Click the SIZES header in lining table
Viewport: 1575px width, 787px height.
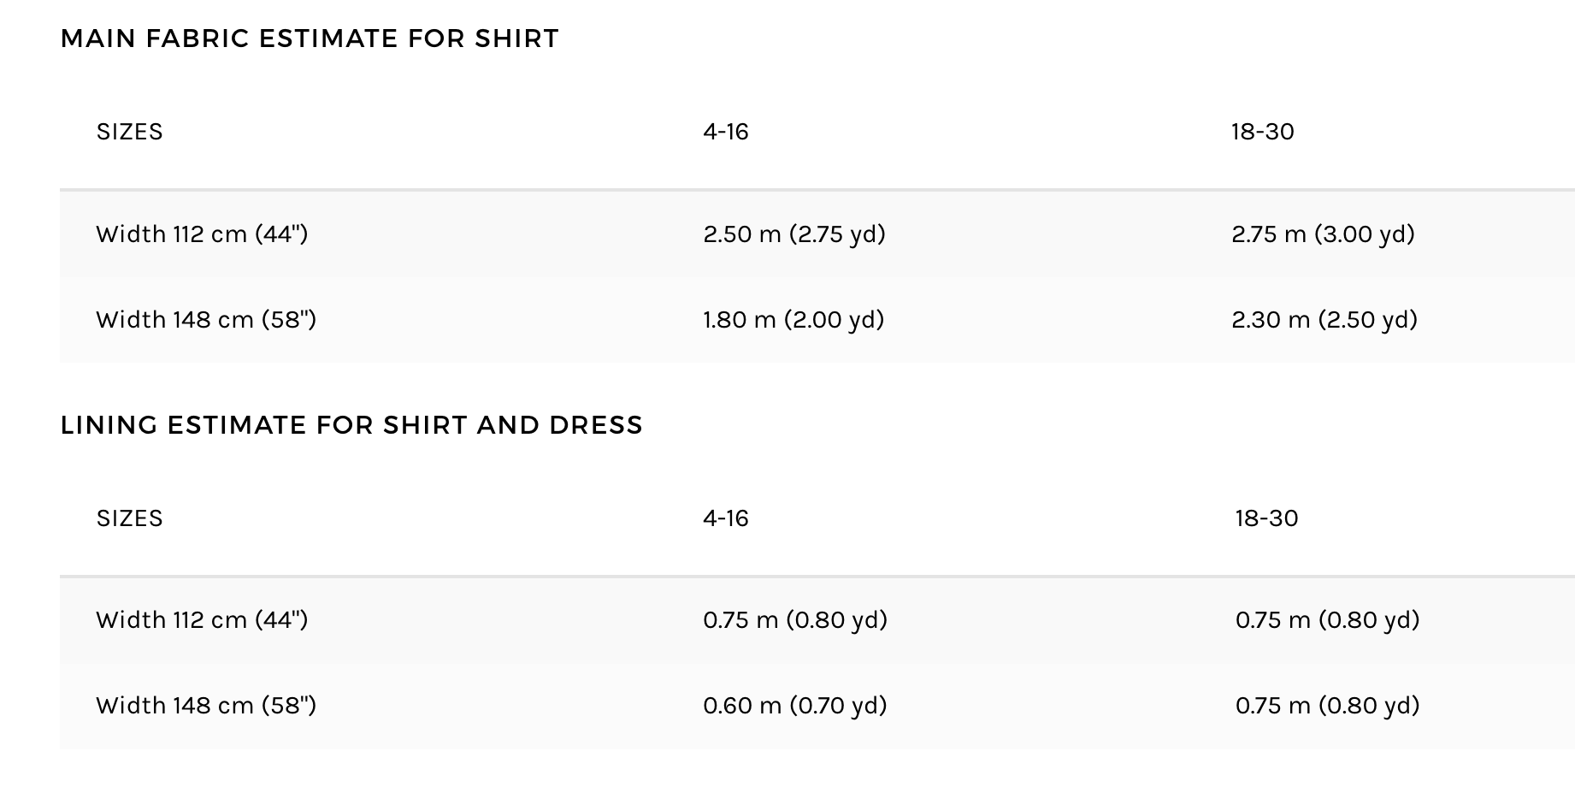[129, 518]
